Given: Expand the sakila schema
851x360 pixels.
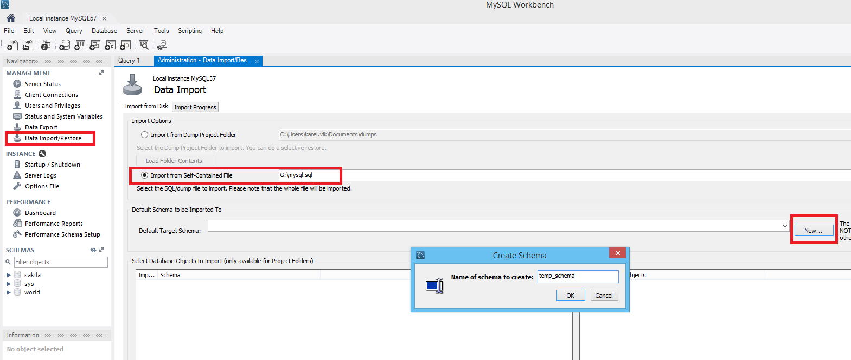Looking at the screenshot, I should pos(8,275).
